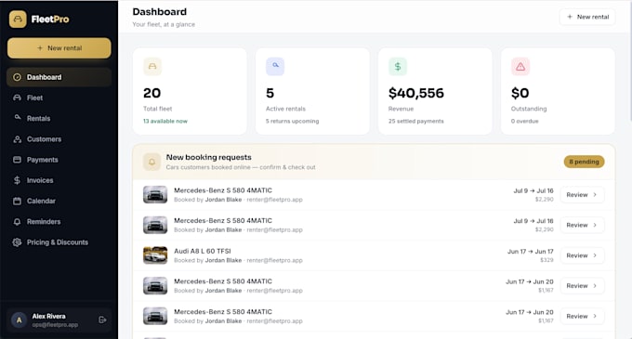Viewport: 632px width, 339px height.
Task: Click the Customers person icon in sidebar
Action: coord(17,139)
